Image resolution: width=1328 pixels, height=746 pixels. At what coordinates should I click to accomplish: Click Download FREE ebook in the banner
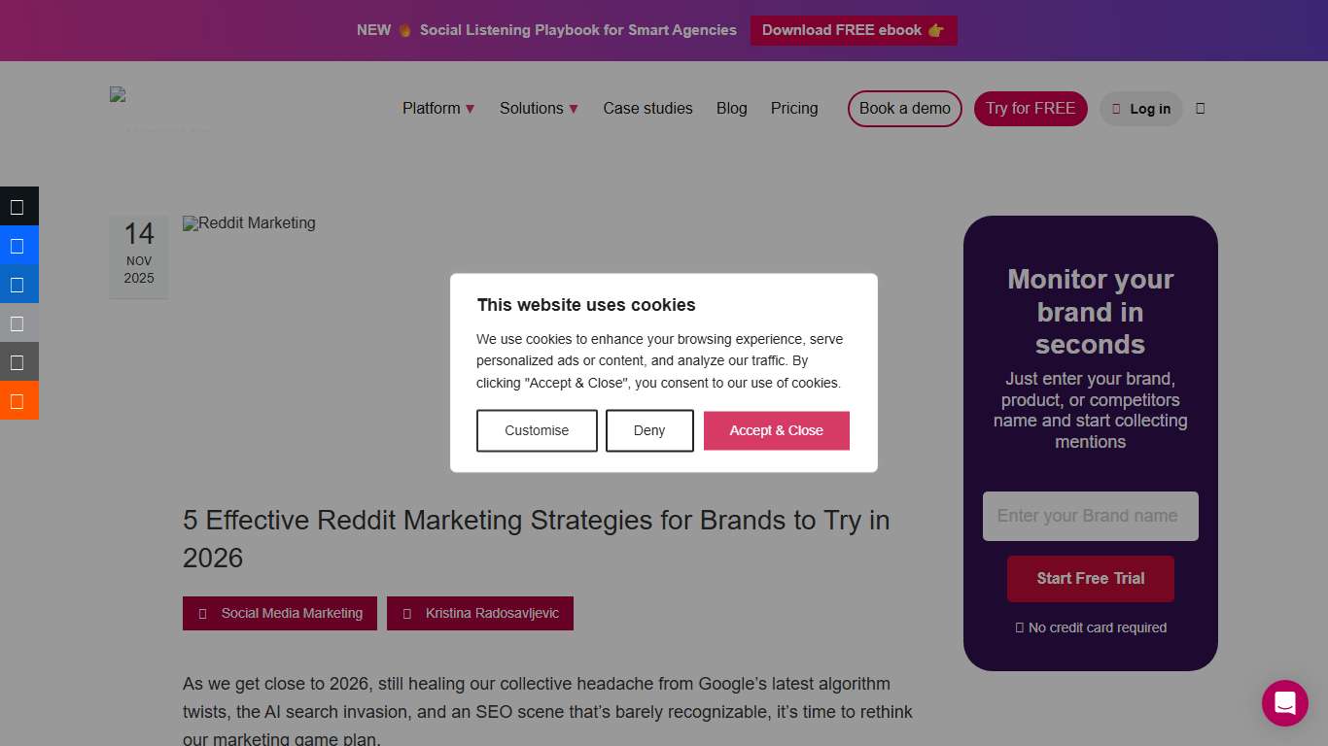(x=854, y=30)
